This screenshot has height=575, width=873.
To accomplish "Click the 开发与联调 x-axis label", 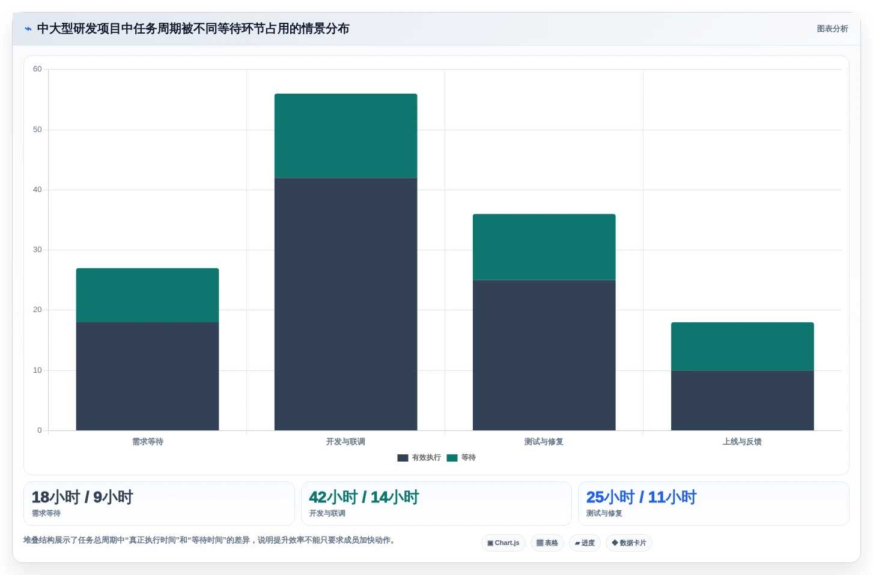I will (345, 442).
